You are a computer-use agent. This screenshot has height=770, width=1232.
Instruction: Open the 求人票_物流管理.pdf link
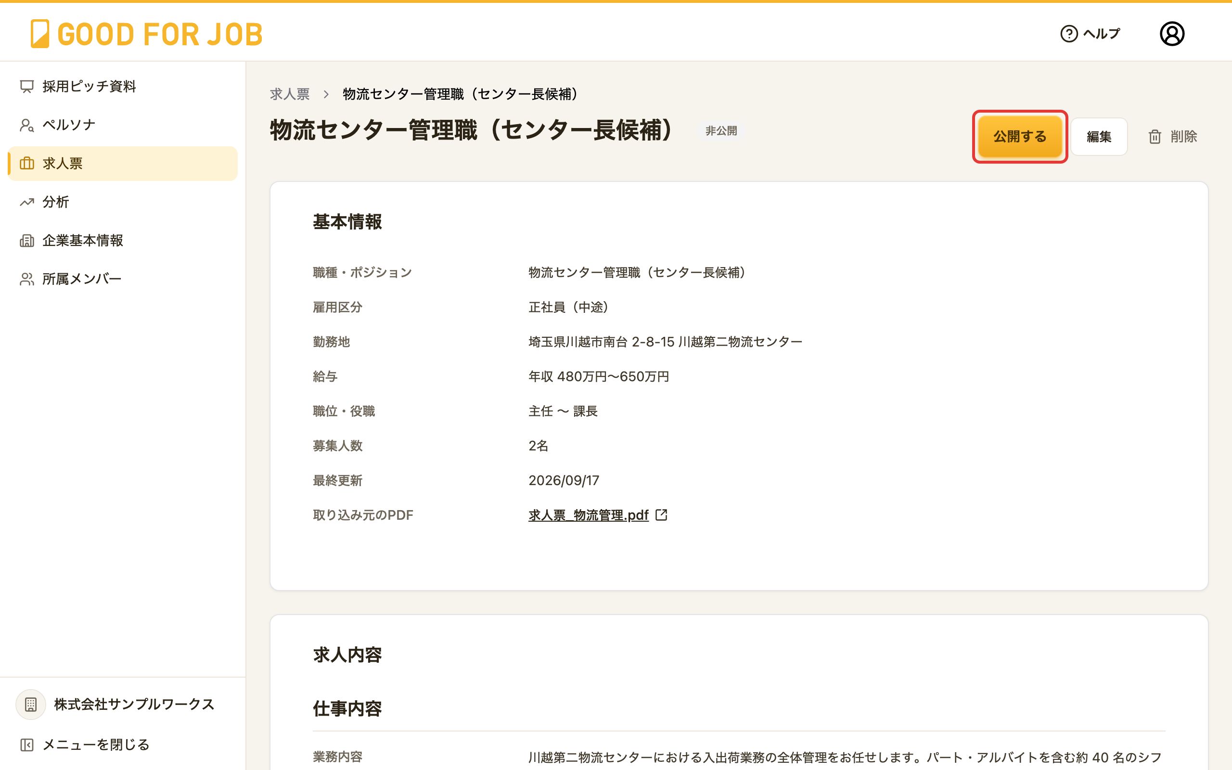[x=588, y=515]
